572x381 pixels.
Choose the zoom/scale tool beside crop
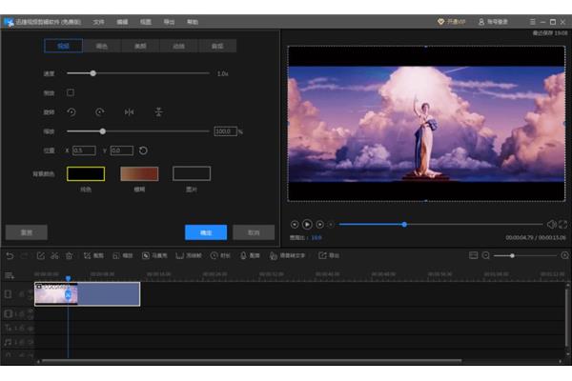[123, 256]
